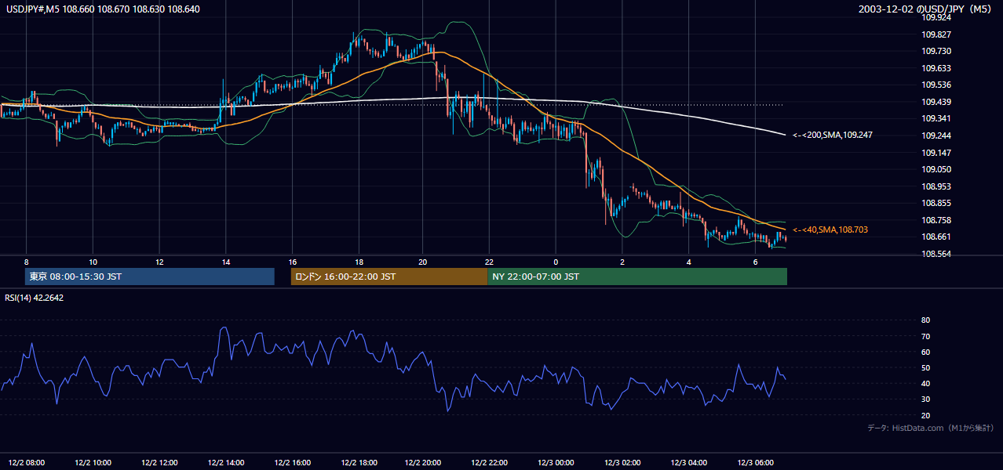Click hour tick 12 below price chart

[159, 262]
